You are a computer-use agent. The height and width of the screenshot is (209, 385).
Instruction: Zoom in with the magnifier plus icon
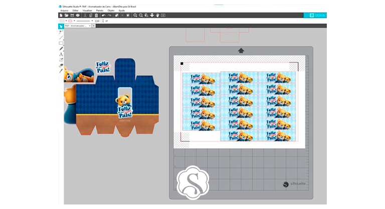pyautogui.click(x=135, y=15)
